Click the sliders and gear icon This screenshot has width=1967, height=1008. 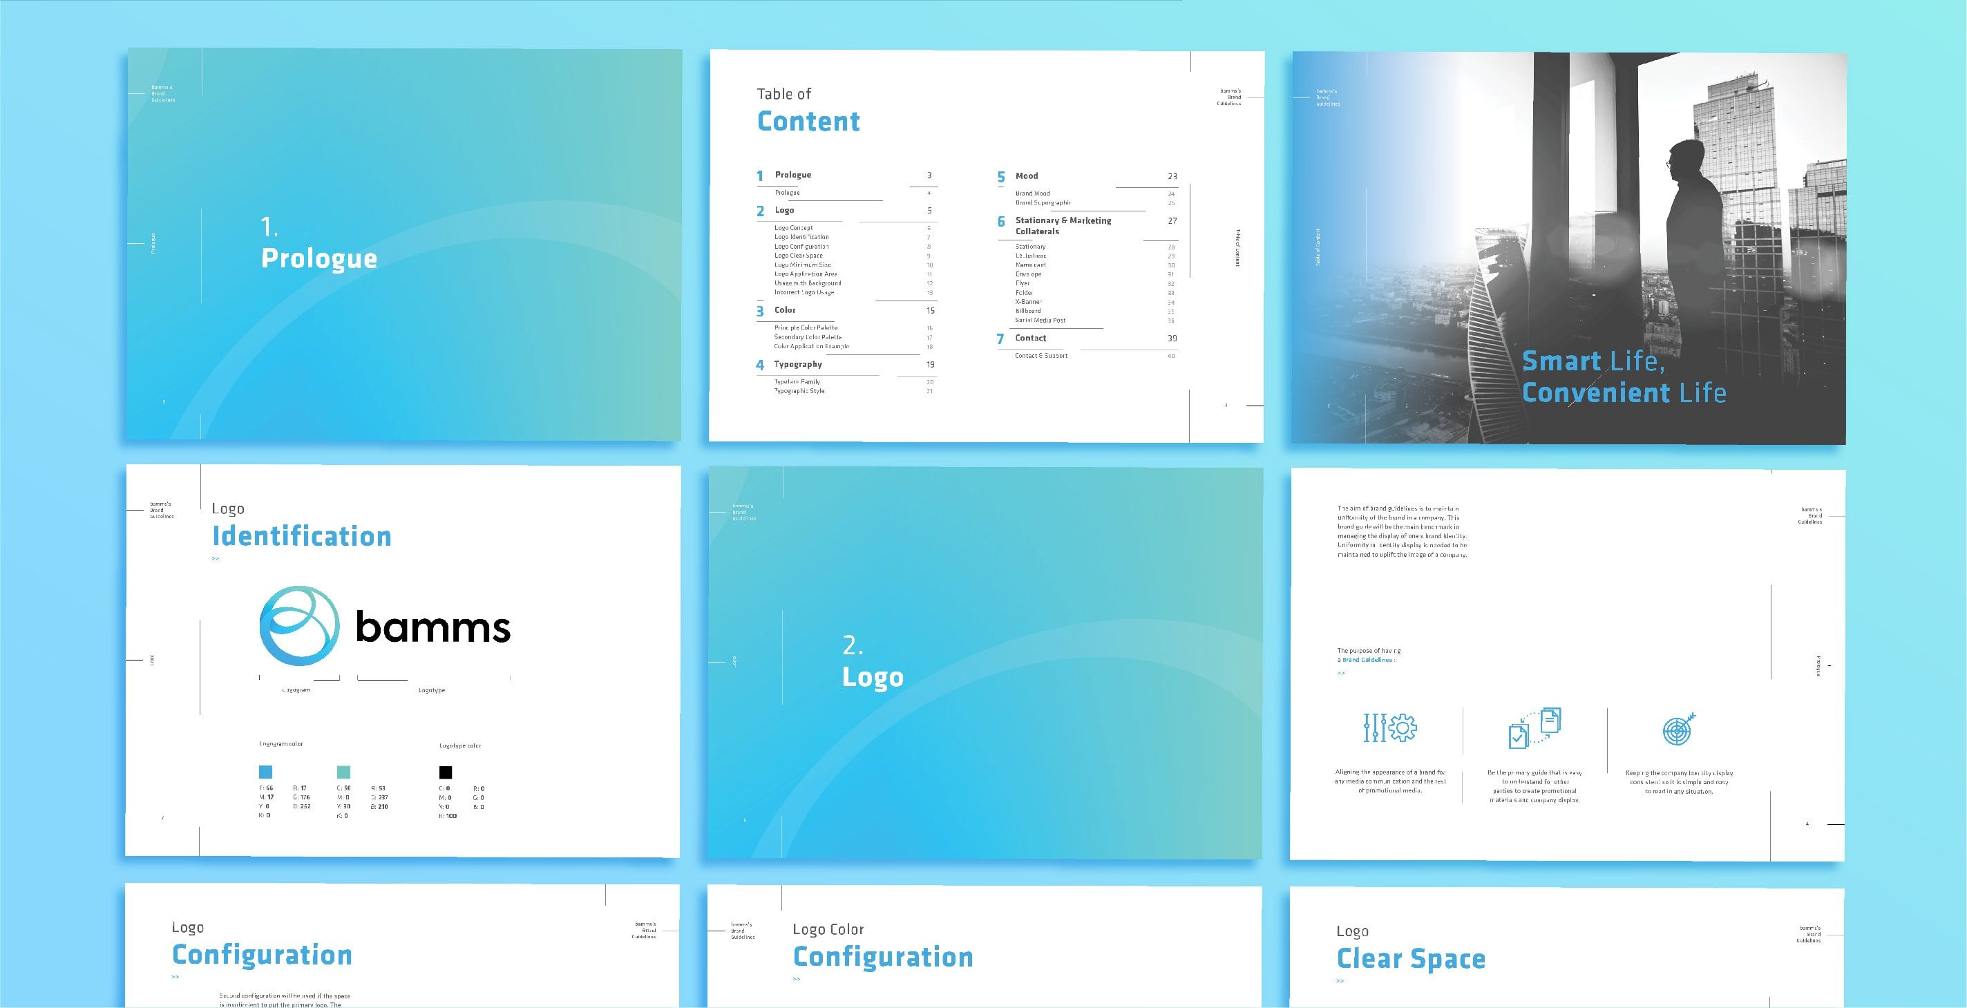click(1389, 728)
